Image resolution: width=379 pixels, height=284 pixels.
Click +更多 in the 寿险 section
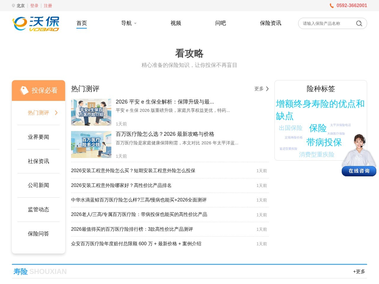pyautogui.click(x=359, y=272)
